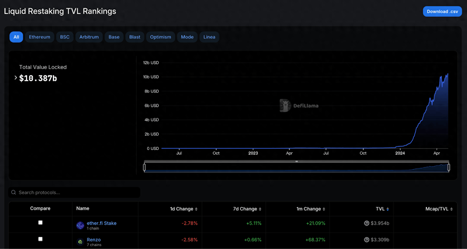The image size is (467, 249).
Task: Click the search magnifier icon
Action: coord(13,192)
